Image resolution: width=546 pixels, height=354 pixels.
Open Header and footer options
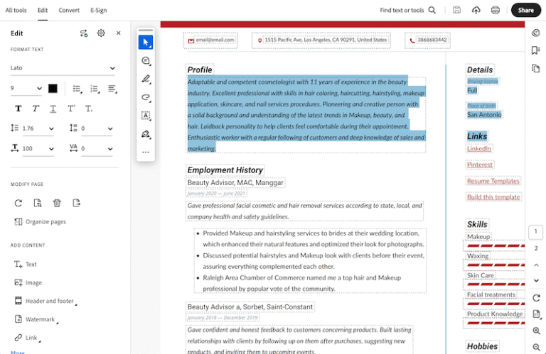(45, 301)
